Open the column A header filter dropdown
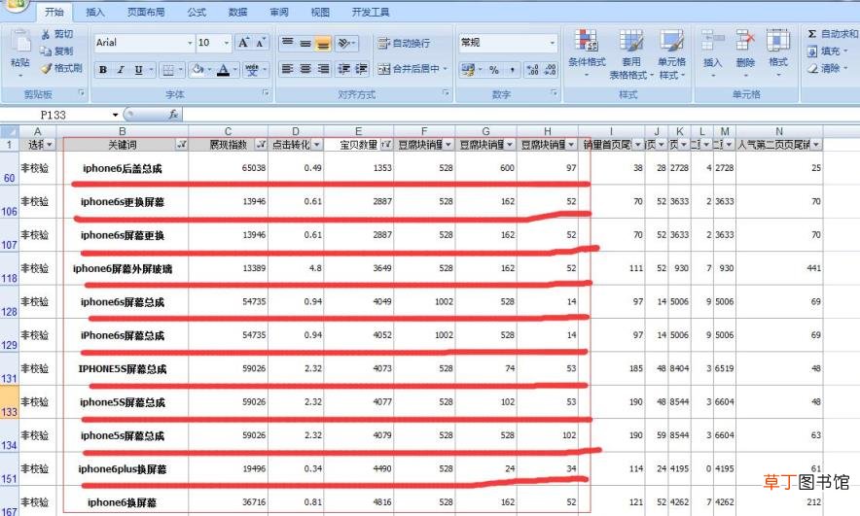 pos(50,145)
